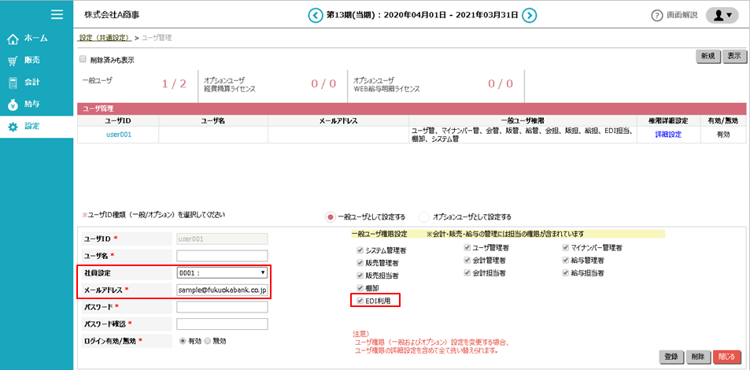Open 設定 in the sidebar menu
This screenshot has height=370, width=750.
click(31, 126)
